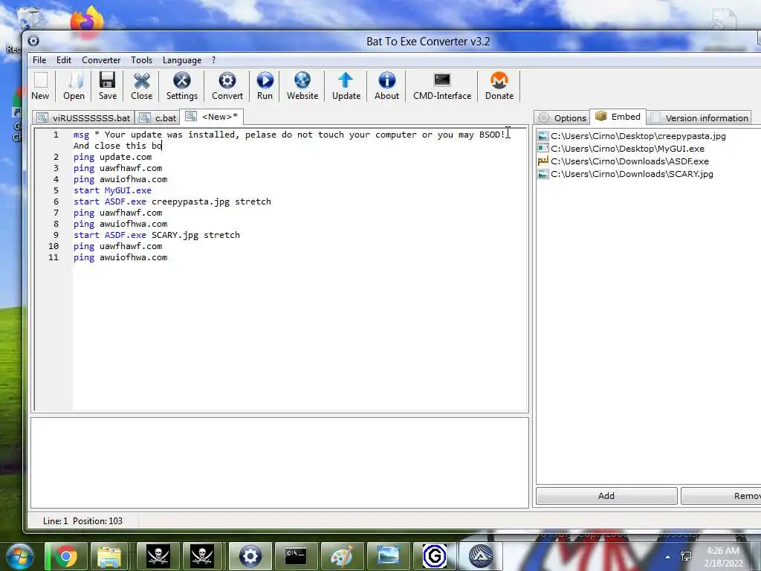Close the current document via the Close icon
This screenshot has width=761, height=571.
pos(142,86)
